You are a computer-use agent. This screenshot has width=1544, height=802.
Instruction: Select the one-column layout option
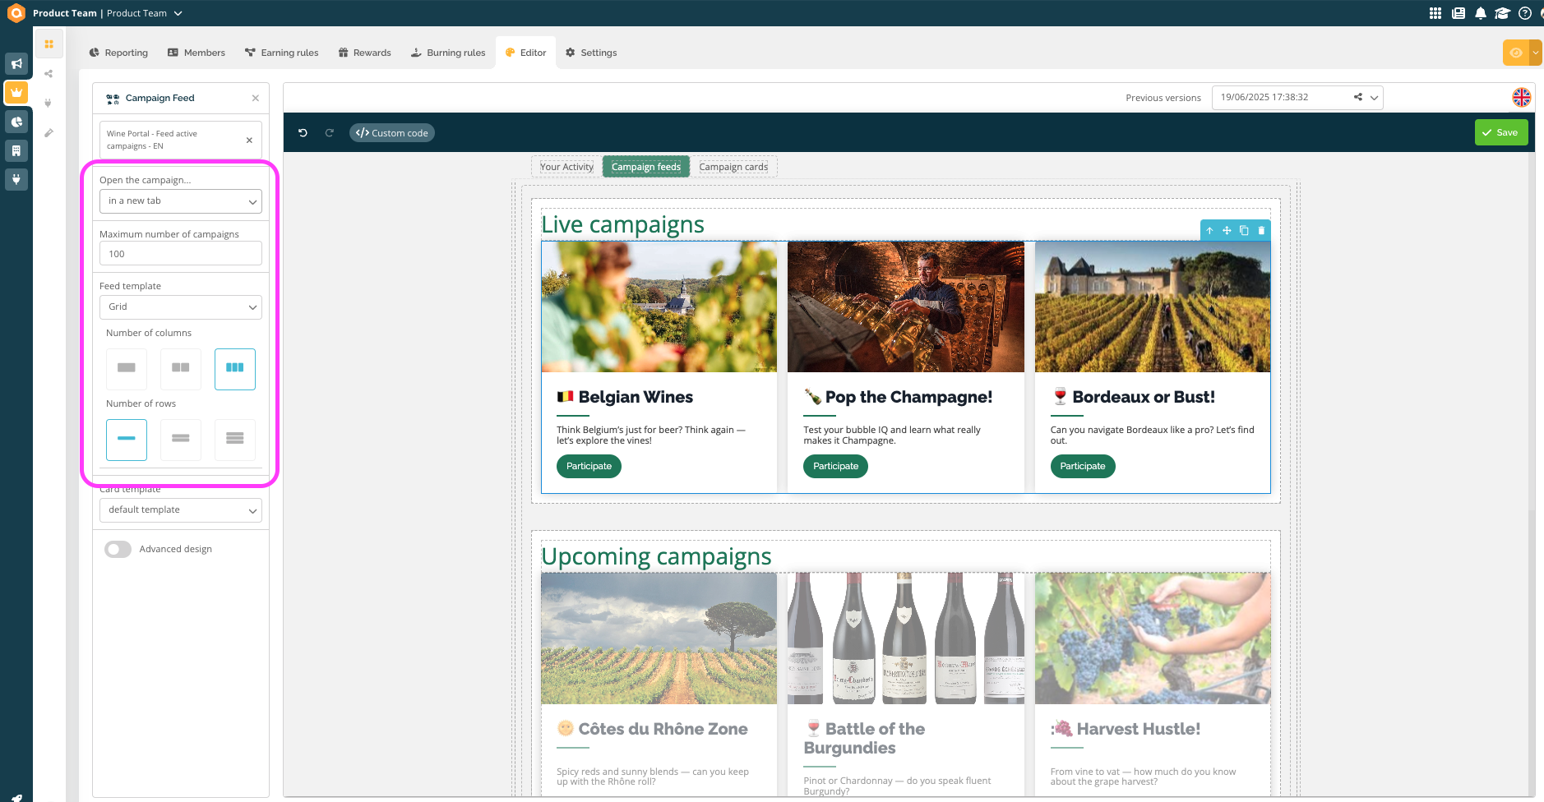[x=127, y=368]
